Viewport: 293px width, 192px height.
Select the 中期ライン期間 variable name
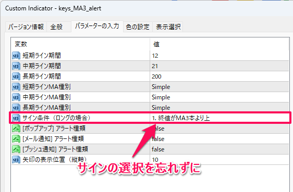tap(42, 66)
